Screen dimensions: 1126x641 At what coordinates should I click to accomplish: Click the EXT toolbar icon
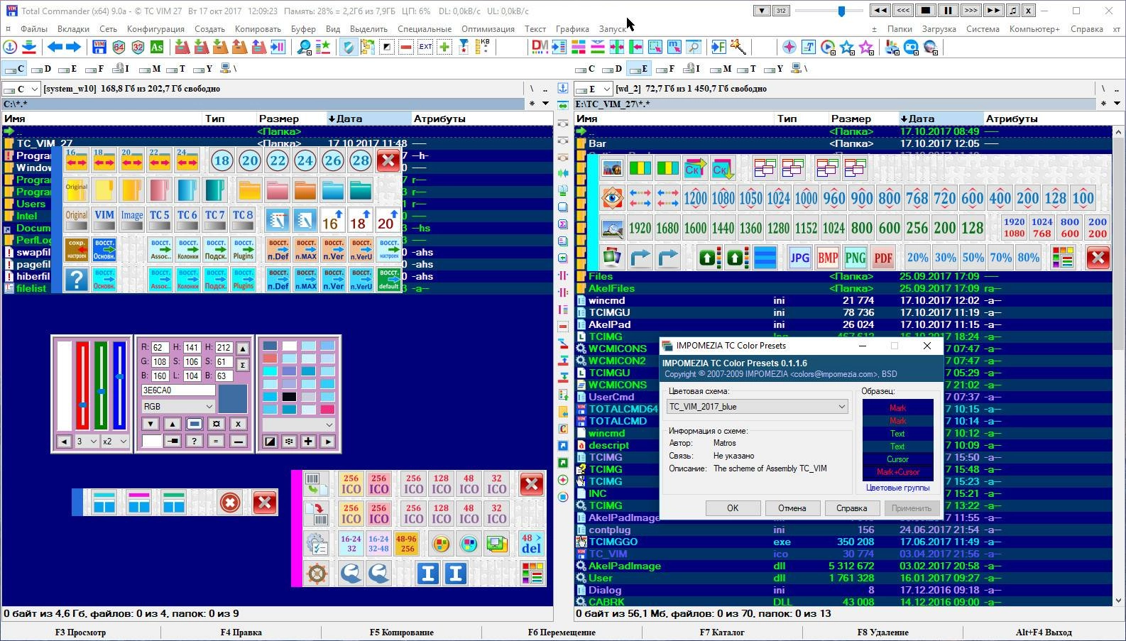pos(425,47)
